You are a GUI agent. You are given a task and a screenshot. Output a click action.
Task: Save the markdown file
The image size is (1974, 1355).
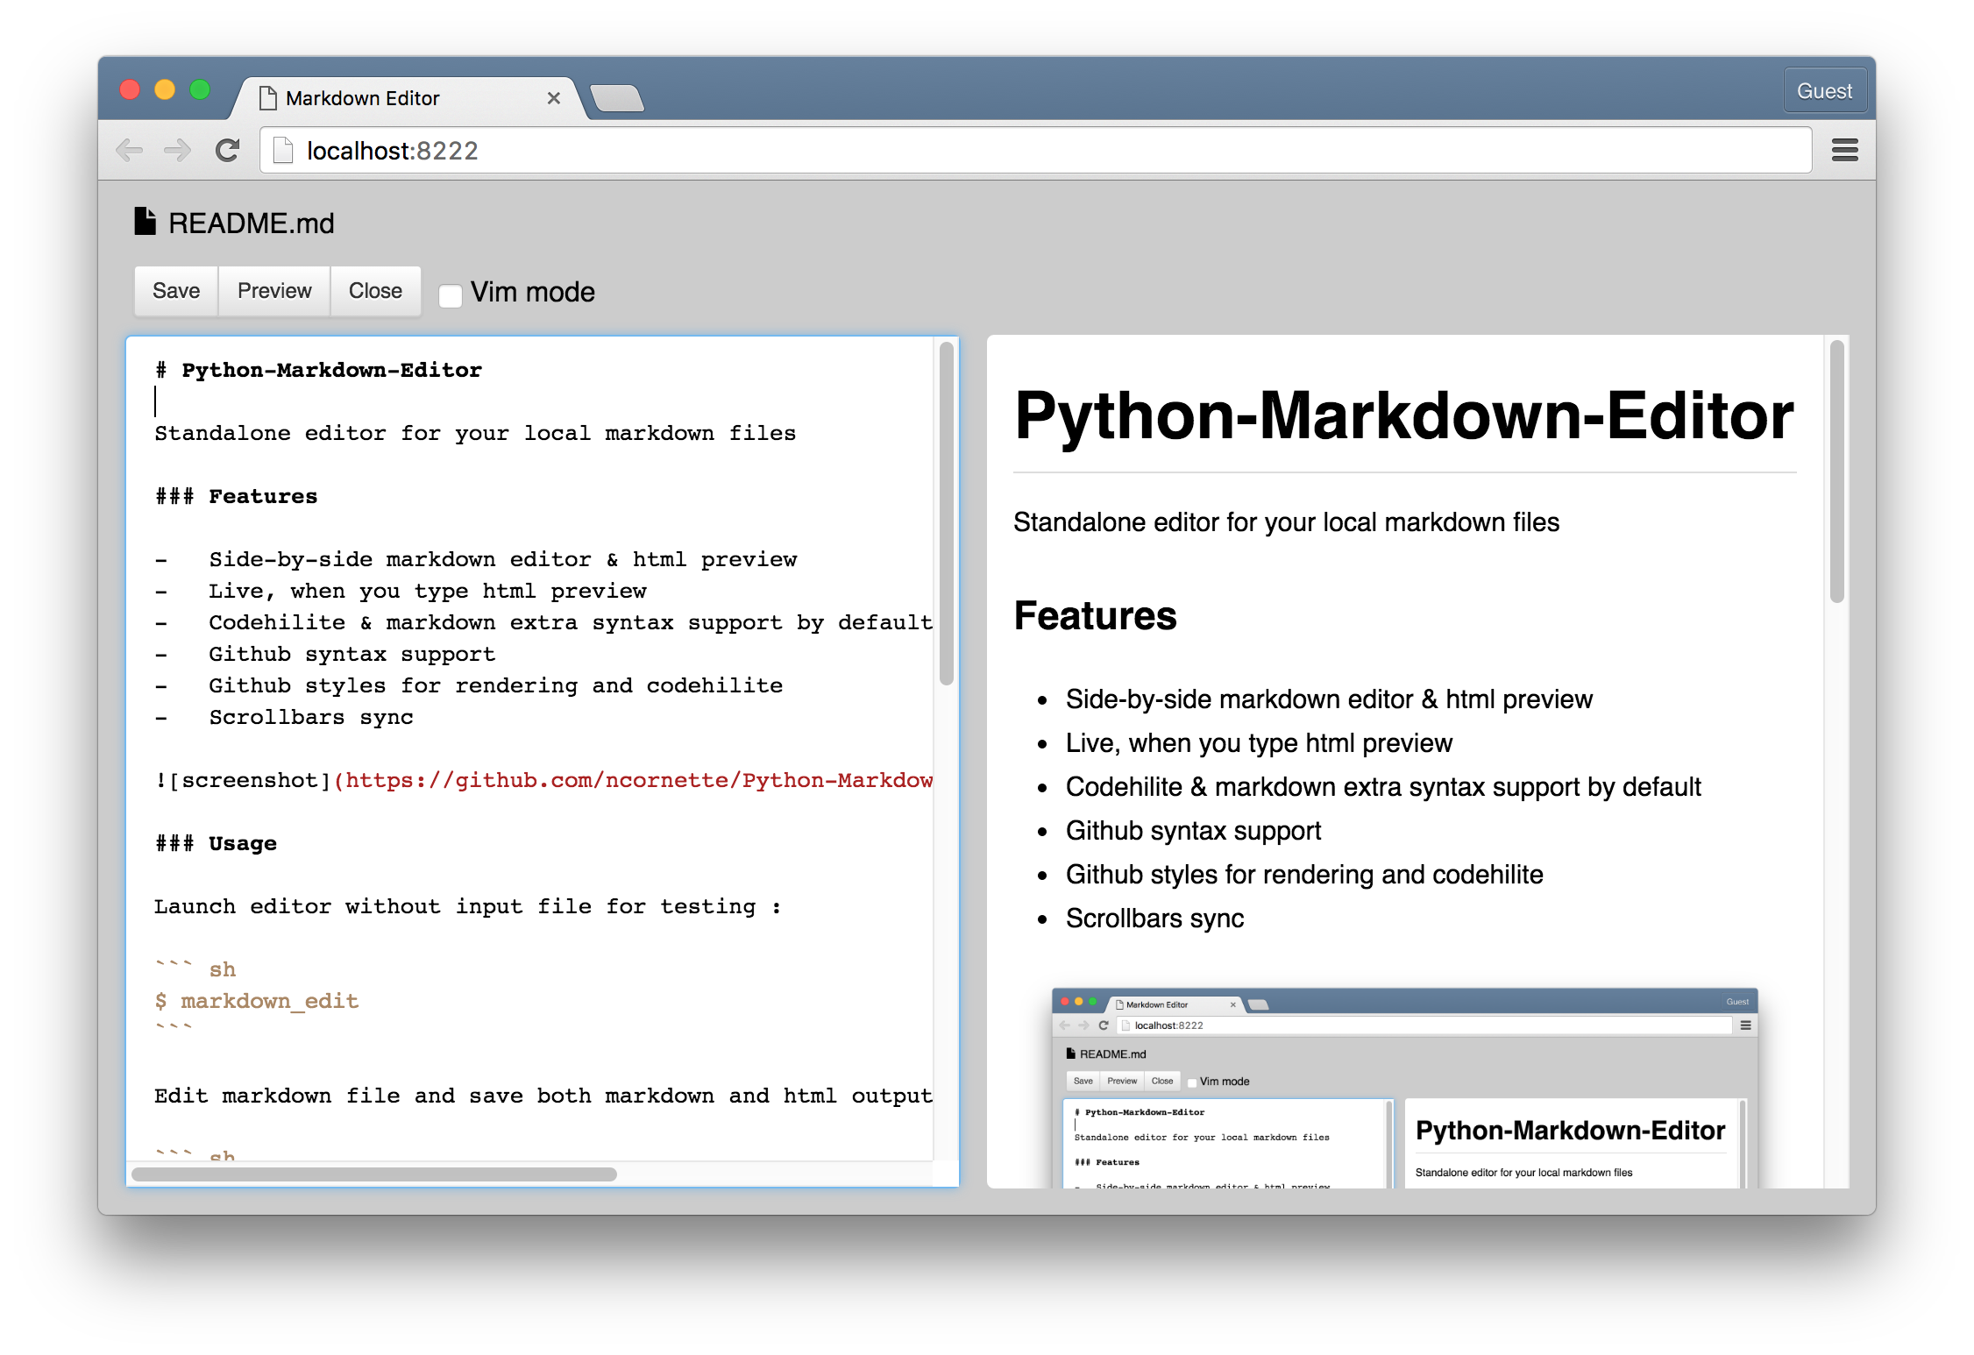point(175,290)
